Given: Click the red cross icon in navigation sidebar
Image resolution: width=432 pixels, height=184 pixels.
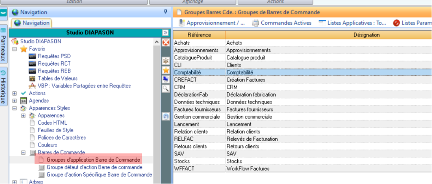Looking at the screenshot, I should pos(165,42).
